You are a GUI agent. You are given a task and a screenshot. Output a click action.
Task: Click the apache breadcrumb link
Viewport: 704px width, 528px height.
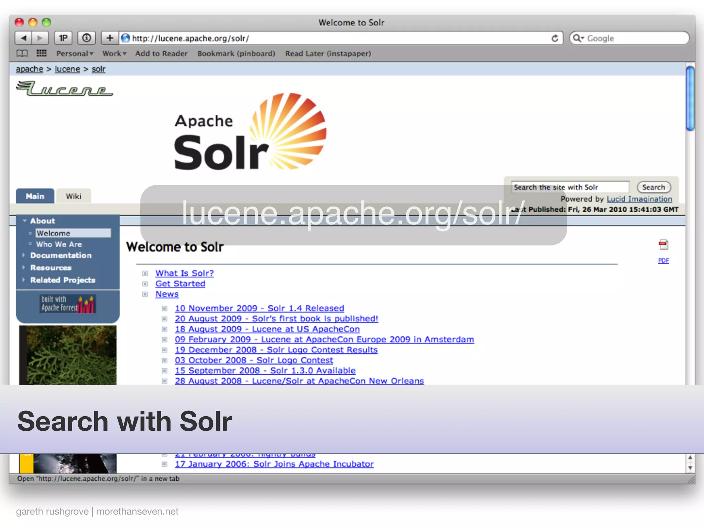[29, 69]
